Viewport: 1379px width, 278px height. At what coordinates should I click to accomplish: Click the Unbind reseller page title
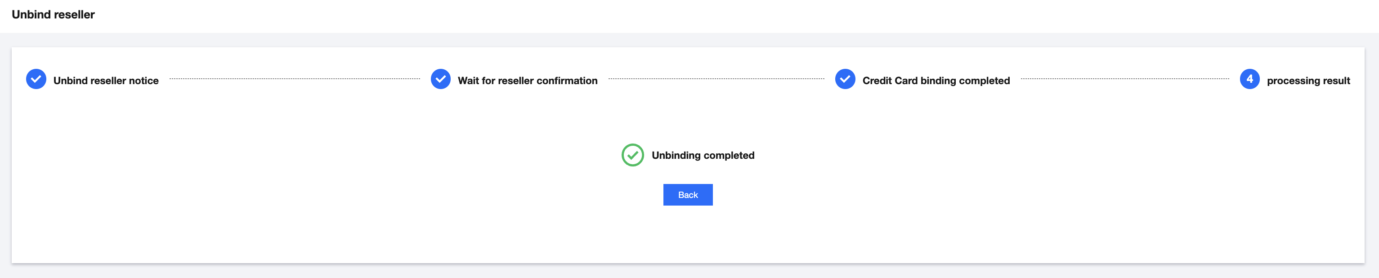point(53,14)
